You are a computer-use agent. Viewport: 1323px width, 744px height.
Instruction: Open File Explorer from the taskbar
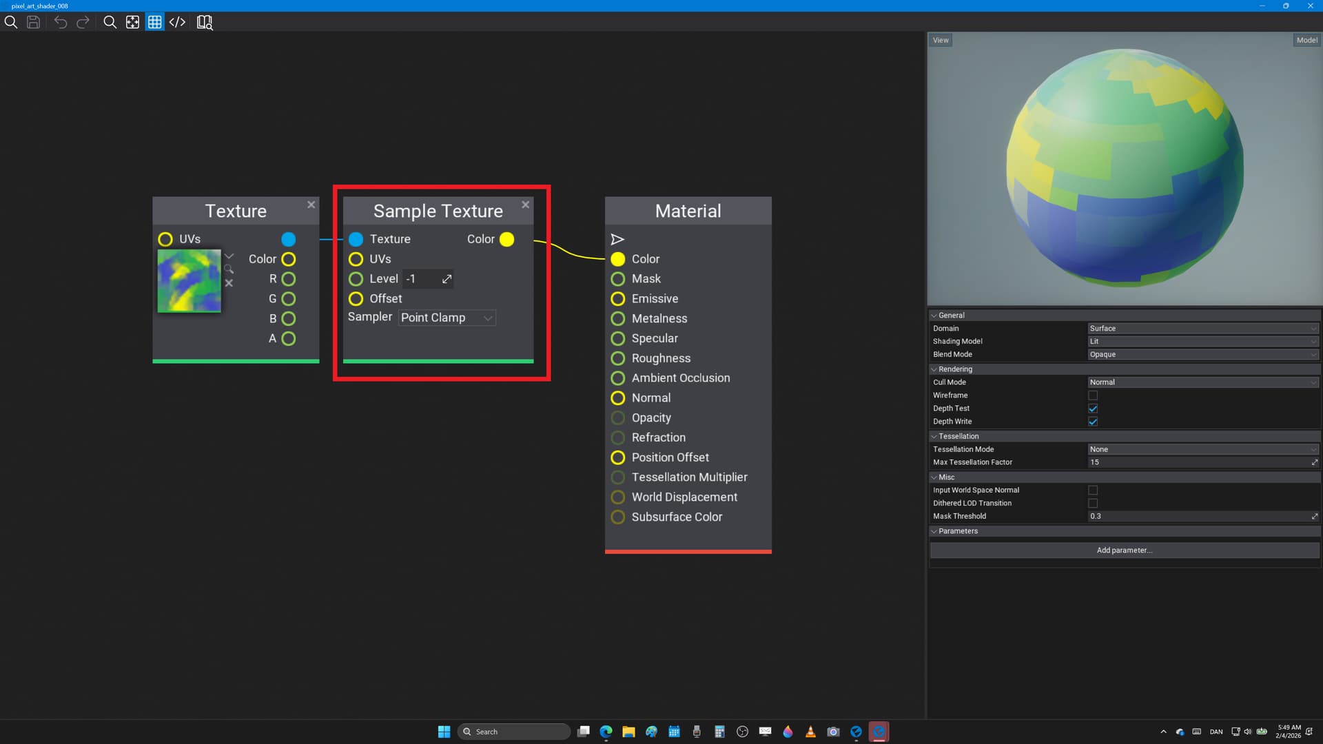click(628, 732)
